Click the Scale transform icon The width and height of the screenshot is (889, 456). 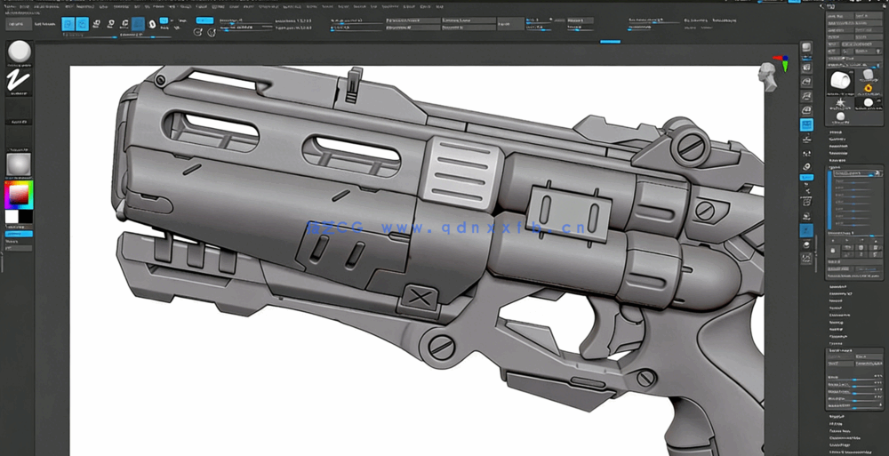point(110,25)
